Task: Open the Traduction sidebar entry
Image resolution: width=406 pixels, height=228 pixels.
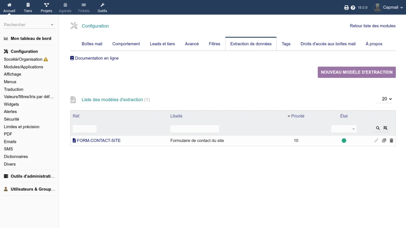Action: [14, 89]
